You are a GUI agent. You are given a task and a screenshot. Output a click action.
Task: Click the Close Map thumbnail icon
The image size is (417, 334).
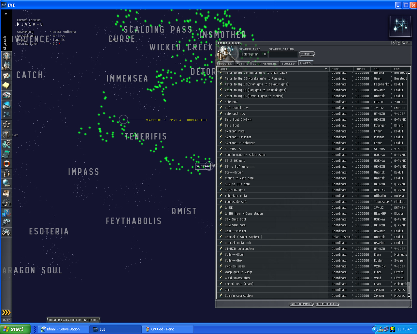[400, 26]
